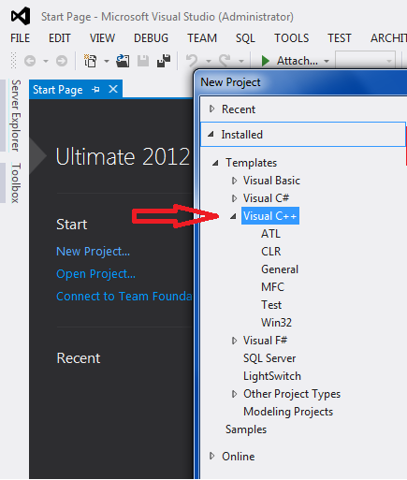Screen dimensions: 407x480
Task: Select LightSwitch templates
Action: pos(272,376)
